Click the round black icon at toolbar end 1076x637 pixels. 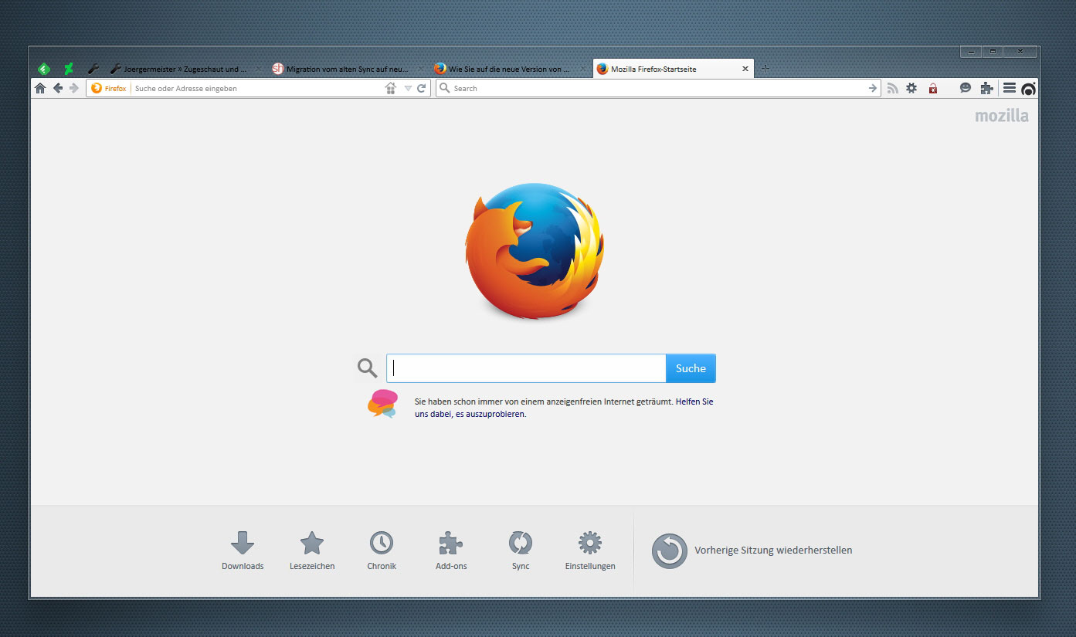(x=1028, y=89)
